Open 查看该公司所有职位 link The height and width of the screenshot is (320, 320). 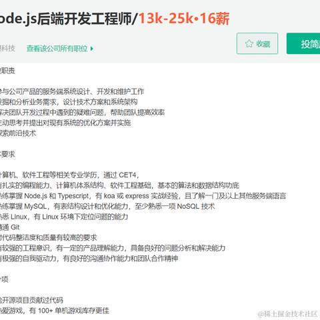click(x=57, y=49)
